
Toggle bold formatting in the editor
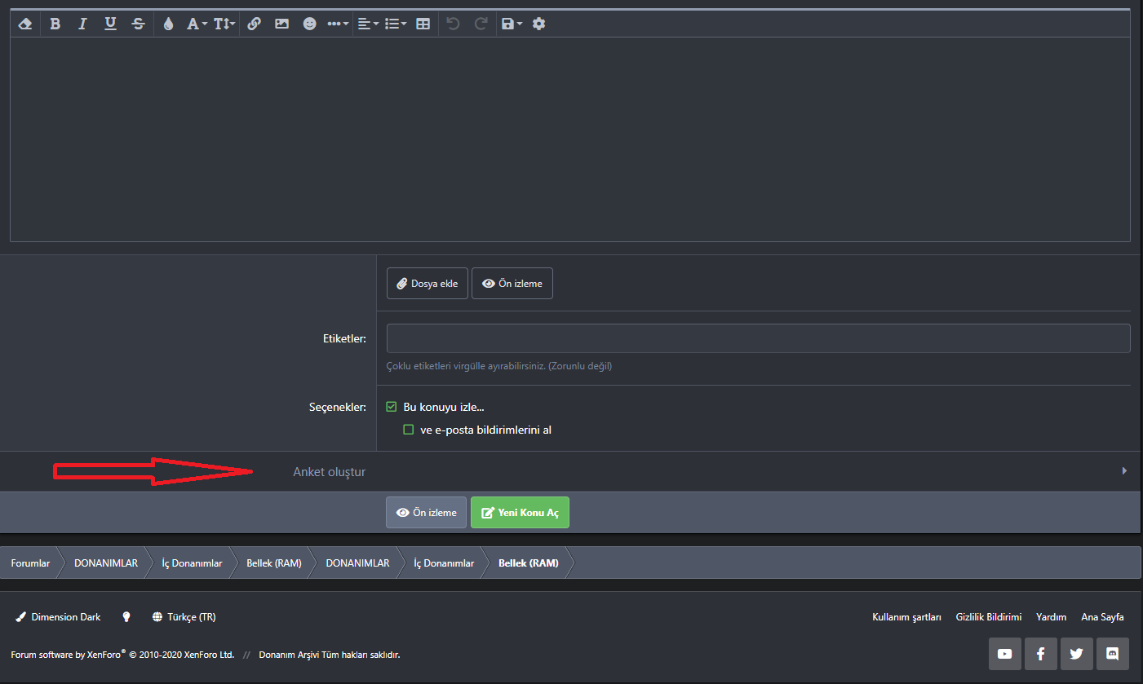(55, 24)
